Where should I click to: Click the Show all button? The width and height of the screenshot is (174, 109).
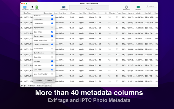tap(39, 80)
